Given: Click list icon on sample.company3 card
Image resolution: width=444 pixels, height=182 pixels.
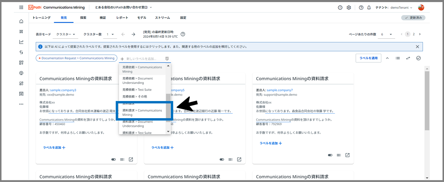Looking at the screenshot, I should 122,160.
